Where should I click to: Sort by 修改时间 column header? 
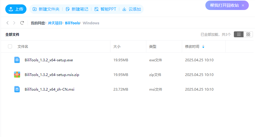point(192,47)
